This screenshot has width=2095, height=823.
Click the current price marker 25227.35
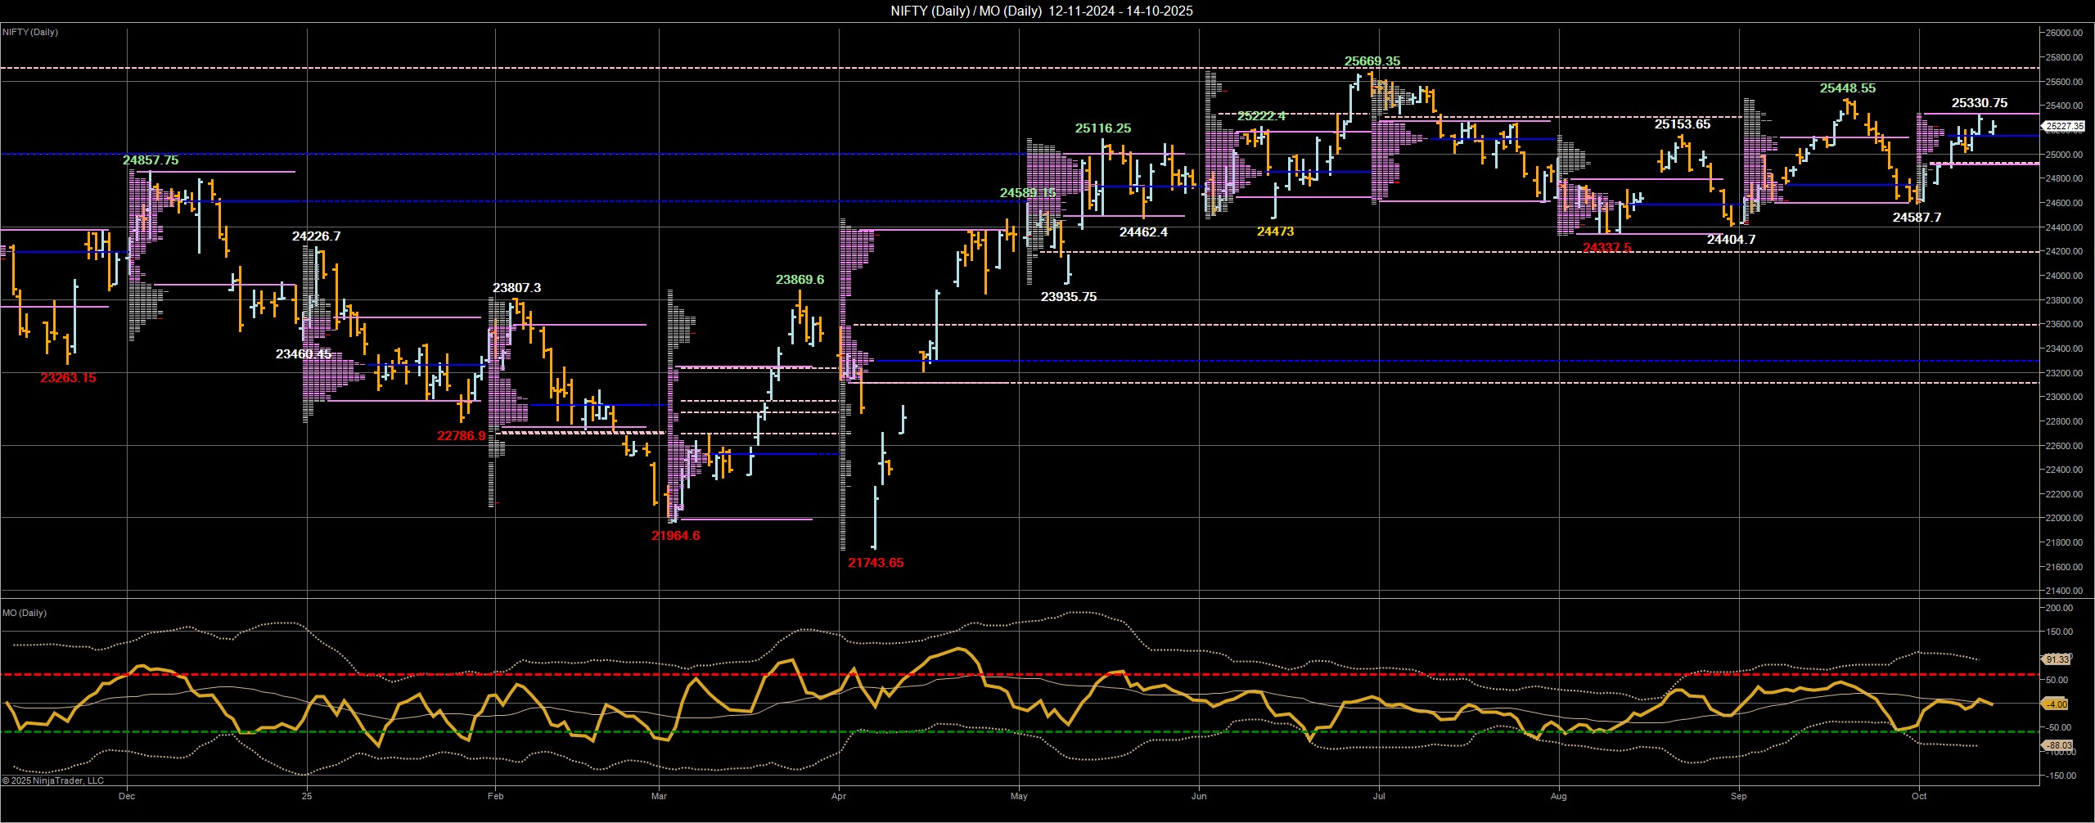2068,127
